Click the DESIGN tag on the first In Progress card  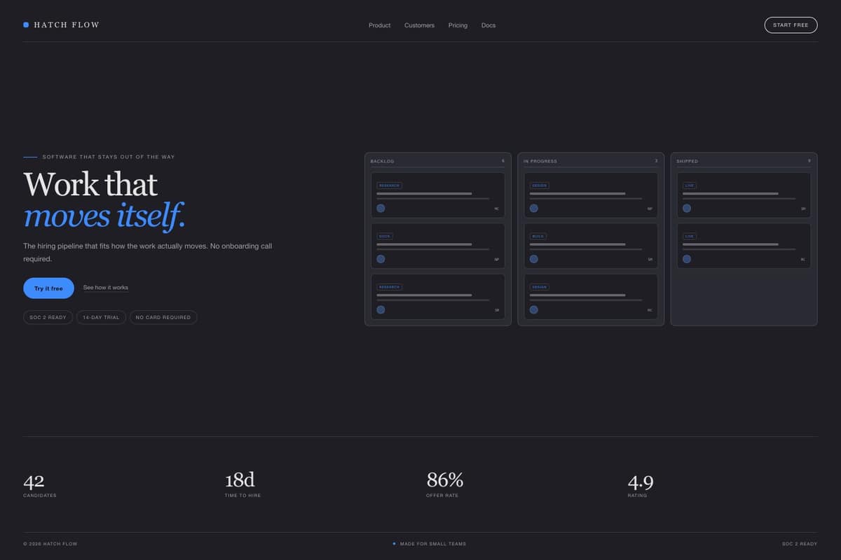pyautogui.click(x=540, y=185)
